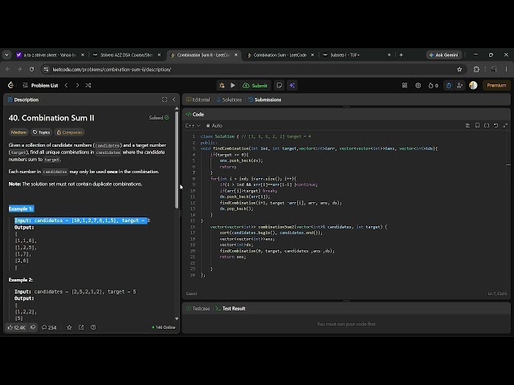Maximize the Description panel icon

coord(165,99)
